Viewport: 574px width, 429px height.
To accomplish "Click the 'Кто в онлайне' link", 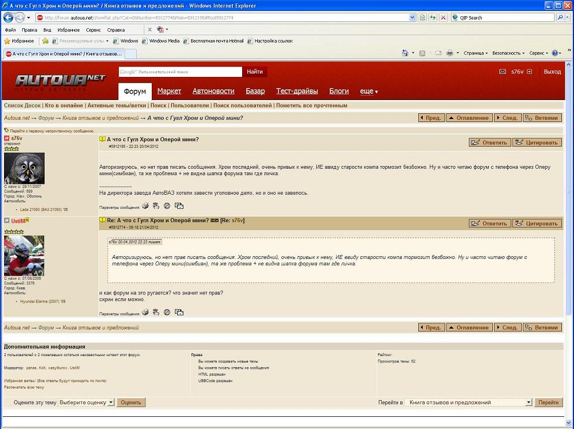I will coord(64,106).
